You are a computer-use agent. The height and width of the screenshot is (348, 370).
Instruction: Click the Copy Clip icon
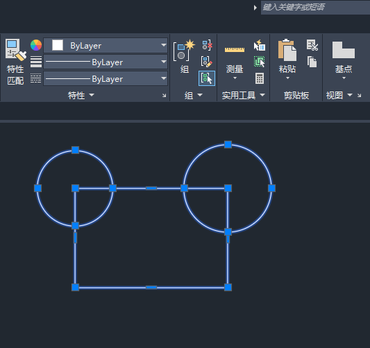click(312, 62)
